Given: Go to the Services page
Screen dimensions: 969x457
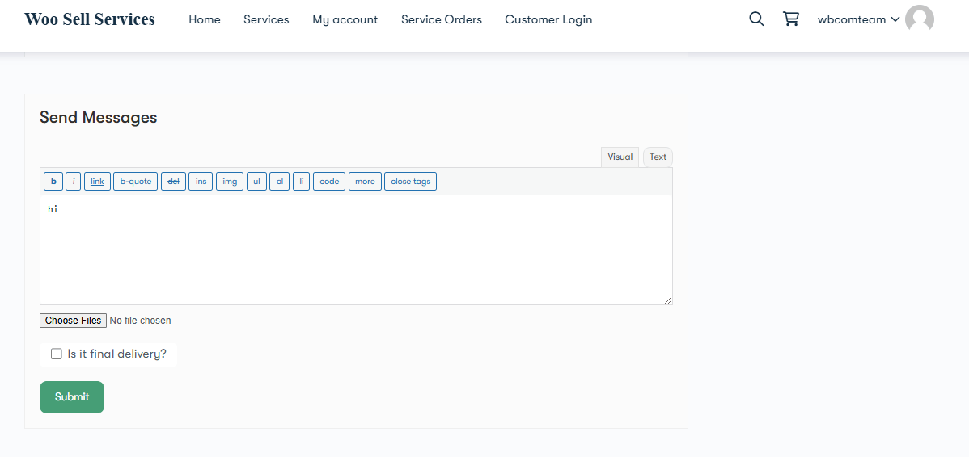Looking at the screenshot, I should click(x=266, y=19).
